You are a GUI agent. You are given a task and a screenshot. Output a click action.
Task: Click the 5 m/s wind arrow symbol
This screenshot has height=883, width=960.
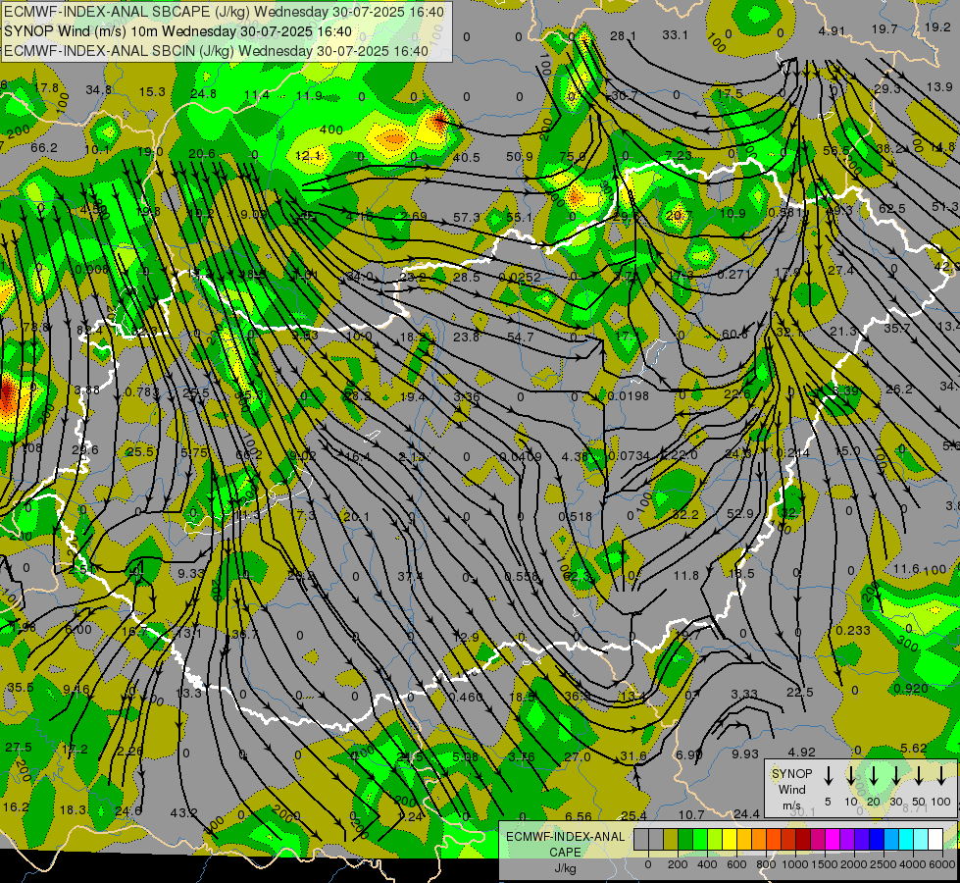(828, 776)
